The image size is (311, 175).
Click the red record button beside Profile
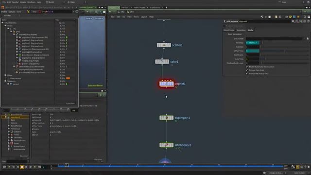click(40, 12)
